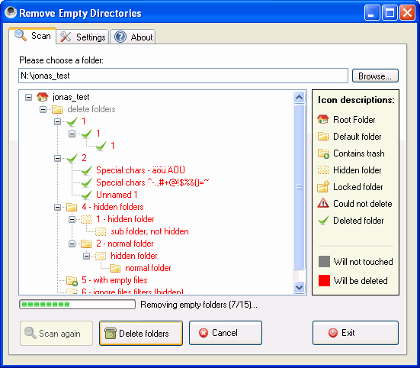The width and height of the screenshot is (420, 368).
Task: Click the trash folder icon beside '5 - with empty files'
Action: [x=72, y=280]
